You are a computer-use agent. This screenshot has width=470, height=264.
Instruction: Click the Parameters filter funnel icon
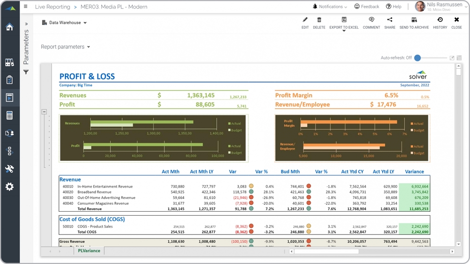pos(26,72)
